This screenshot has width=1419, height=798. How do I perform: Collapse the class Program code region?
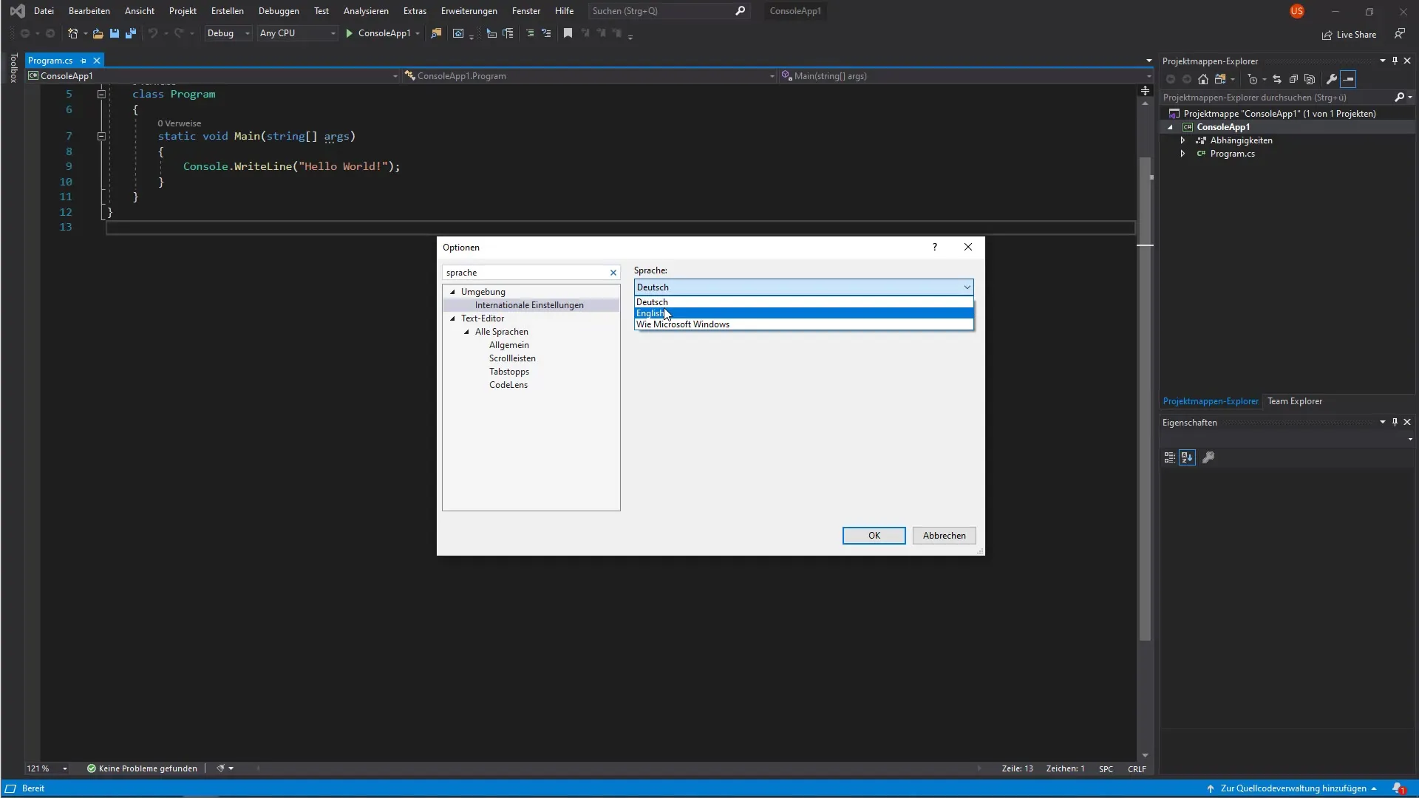click(x=101, y=94)
